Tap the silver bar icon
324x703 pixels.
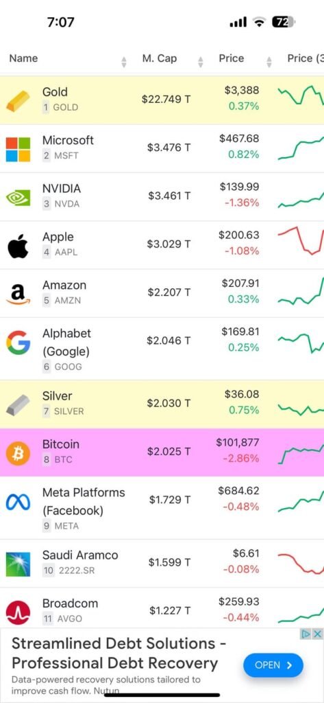coord(18,404)
